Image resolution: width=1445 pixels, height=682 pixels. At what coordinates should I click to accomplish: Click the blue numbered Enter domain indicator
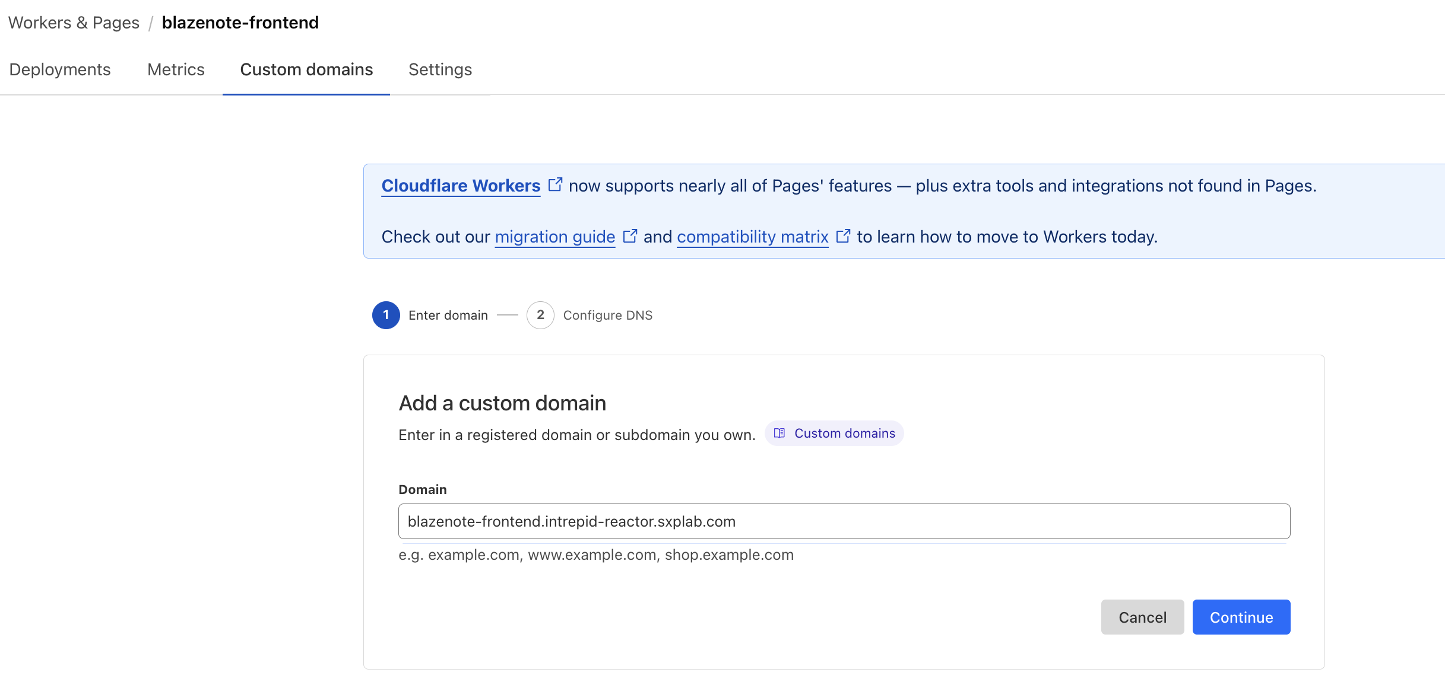(386, 315)
